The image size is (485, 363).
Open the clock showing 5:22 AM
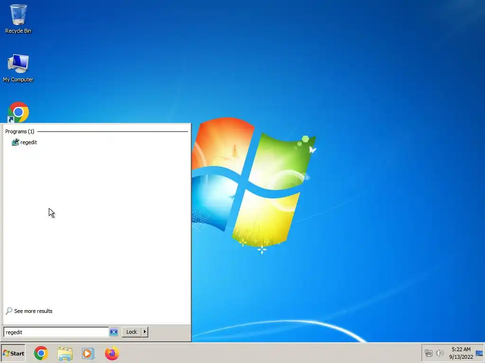pyautogui.click(x=461, y=353)
